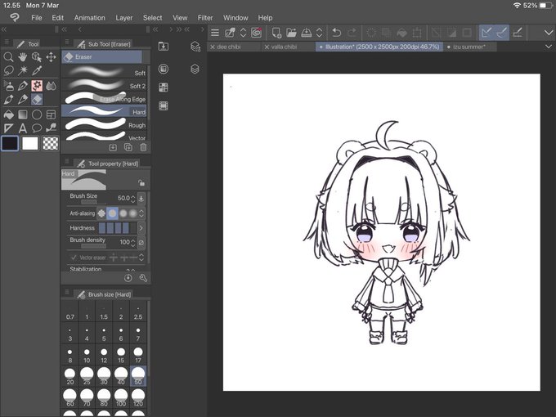Image resolution: width=556 pixels, height=417 pixels.
Task: Select the Pen tool
Action: click(23, 86)
